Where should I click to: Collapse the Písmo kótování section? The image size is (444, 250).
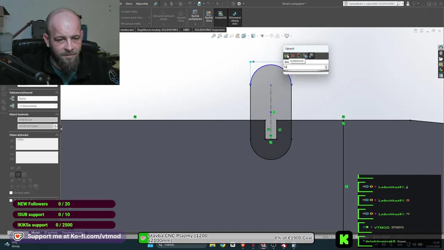pos(57,135)
